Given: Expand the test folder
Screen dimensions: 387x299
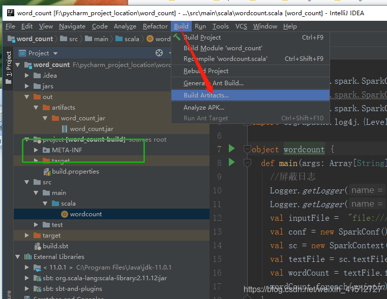Looking at the screenshot, I should (x=36, y=224).
